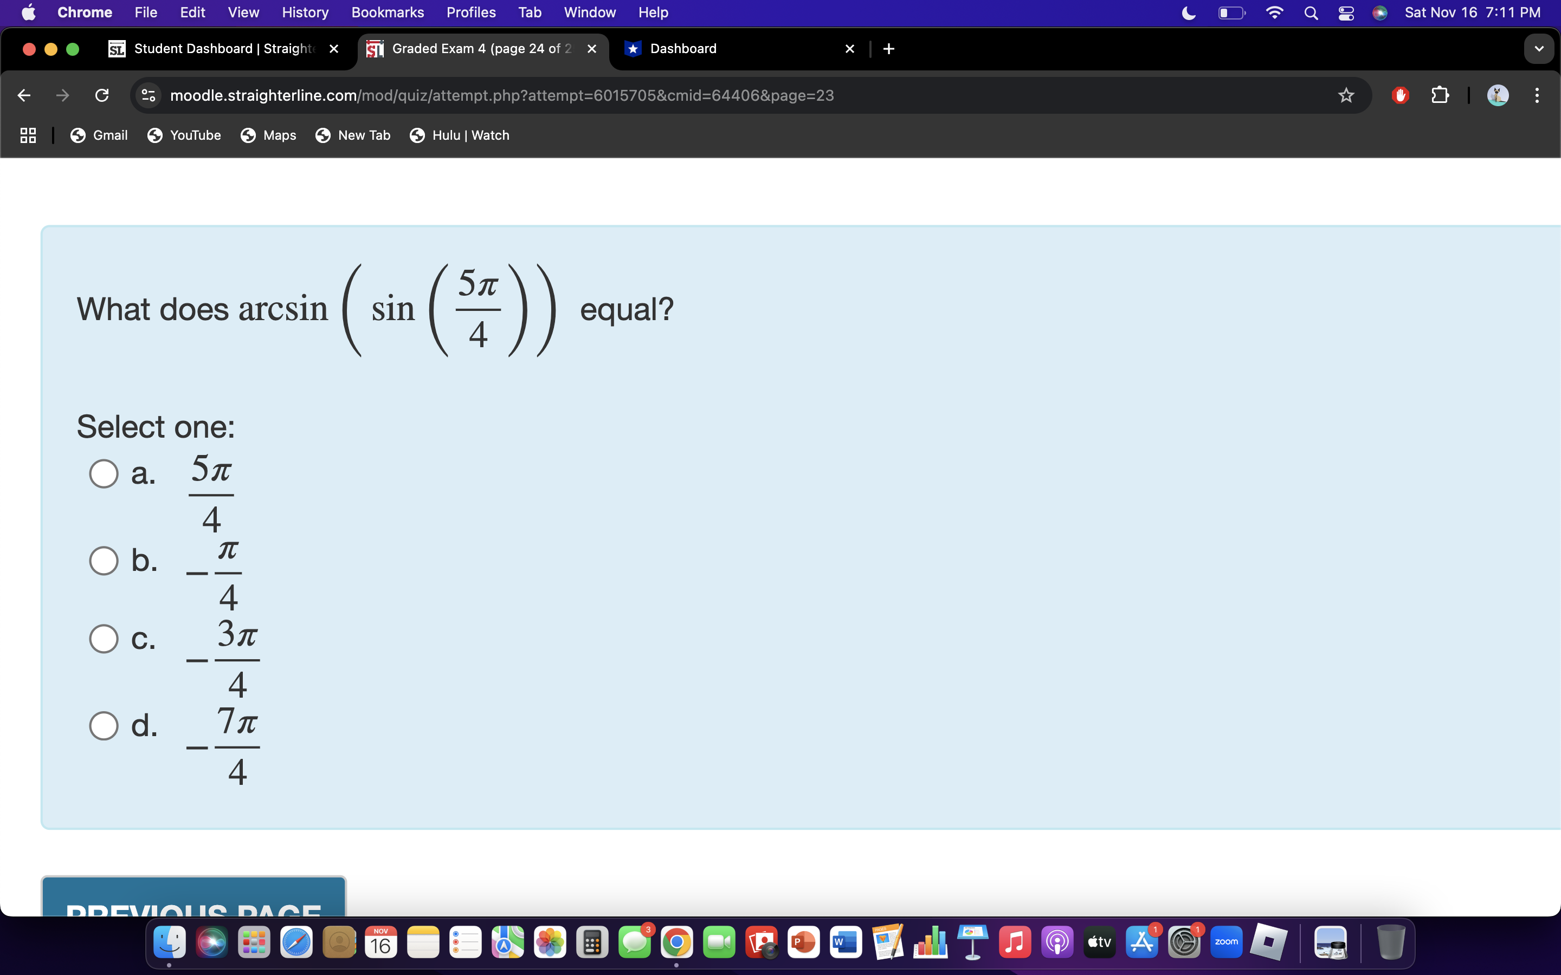Open the Chrome extensions puzzle icon
Image resolution: width=1561 pixels, height=975 pixels.
1440,95
